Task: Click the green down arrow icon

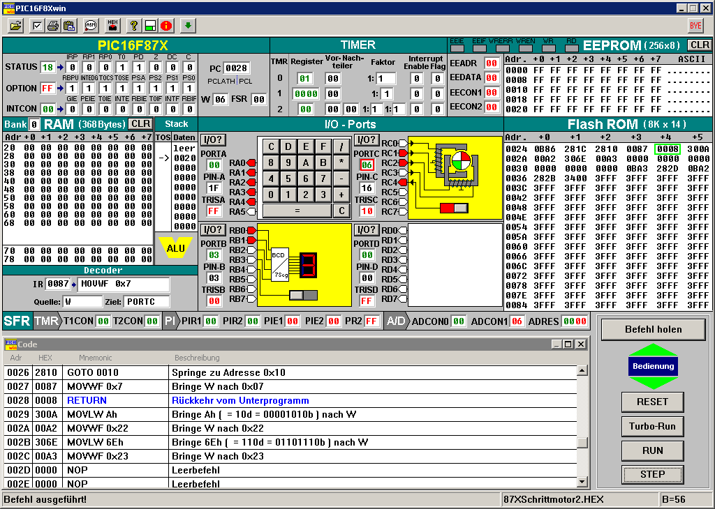Action: pos(187,26)
